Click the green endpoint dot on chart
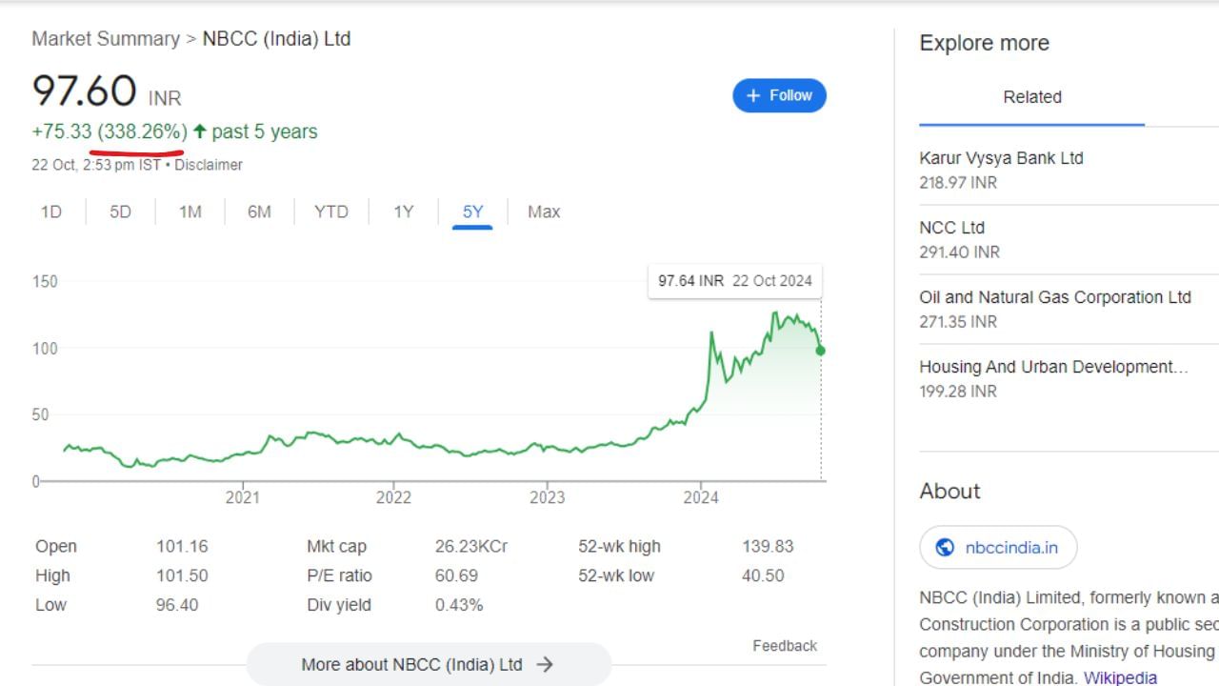This screenshot has width=1219, height=686. [821, 351]
